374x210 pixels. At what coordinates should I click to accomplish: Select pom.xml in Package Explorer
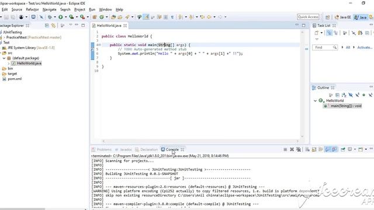[x=15, y=79]
